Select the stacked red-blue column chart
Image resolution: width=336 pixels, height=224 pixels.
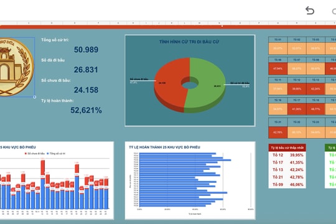tap(57, 180)
